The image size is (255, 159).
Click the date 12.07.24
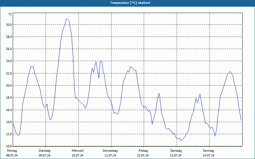click(x=143, y=156)
